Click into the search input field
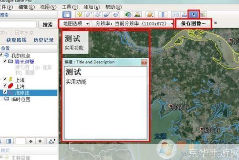 click(x=18, y=25)
